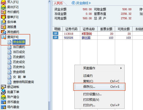
Task: Expand the 买卖操作 submenu arrow
Action: coord(121,68)
